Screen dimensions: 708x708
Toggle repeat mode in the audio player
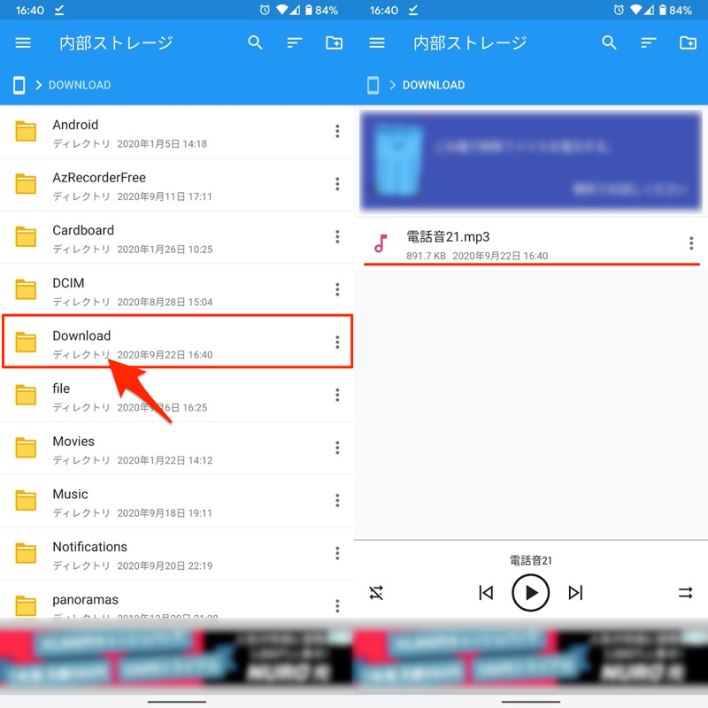coord(685,593)
